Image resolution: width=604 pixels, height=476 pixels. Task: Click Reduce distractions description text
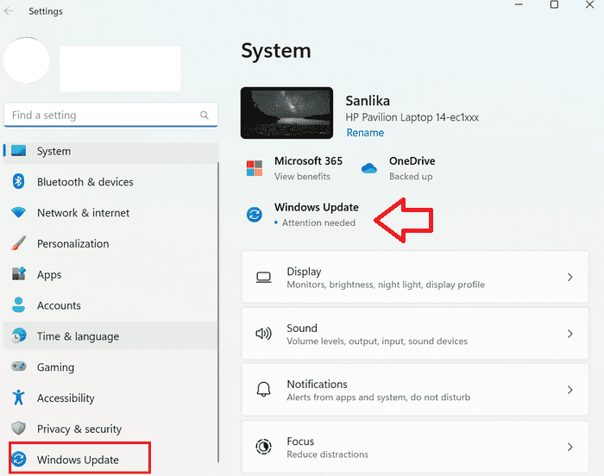pos(327,454)
